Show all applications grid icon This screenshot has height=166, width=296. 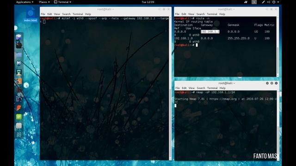(18, 135)
